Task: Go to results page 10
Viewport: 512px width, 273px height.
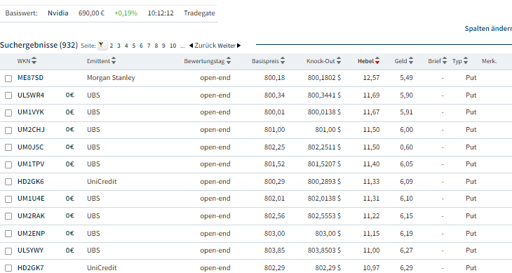Action: 173,46
